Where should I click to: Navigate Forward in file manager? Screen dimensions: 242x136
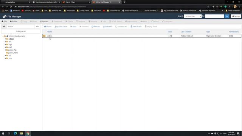[x=84, y=26]
